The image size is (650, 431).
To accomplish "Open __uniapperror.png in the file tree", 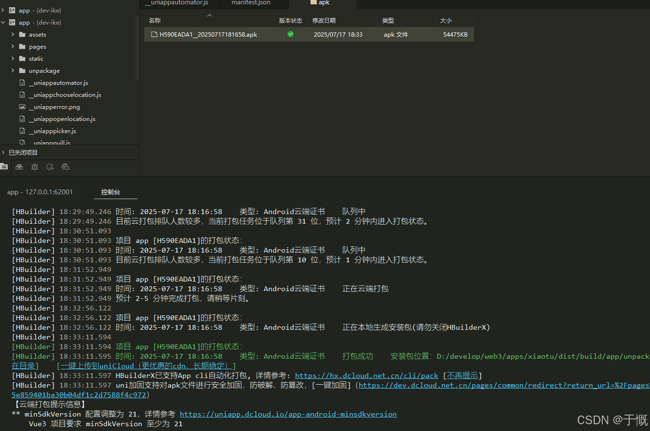I will coord(54,107).
